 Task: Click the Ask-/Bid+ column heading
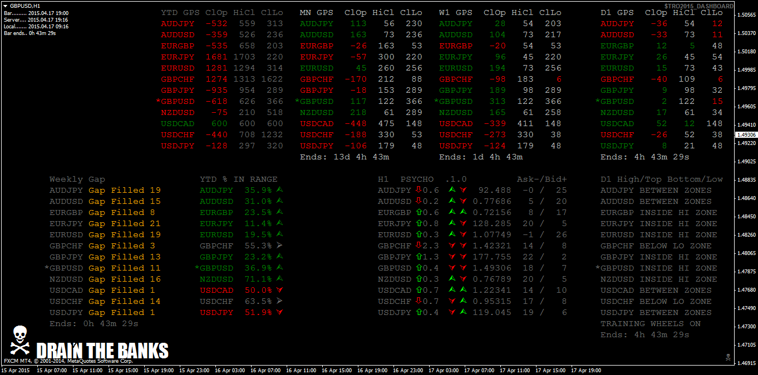(542, 179)
